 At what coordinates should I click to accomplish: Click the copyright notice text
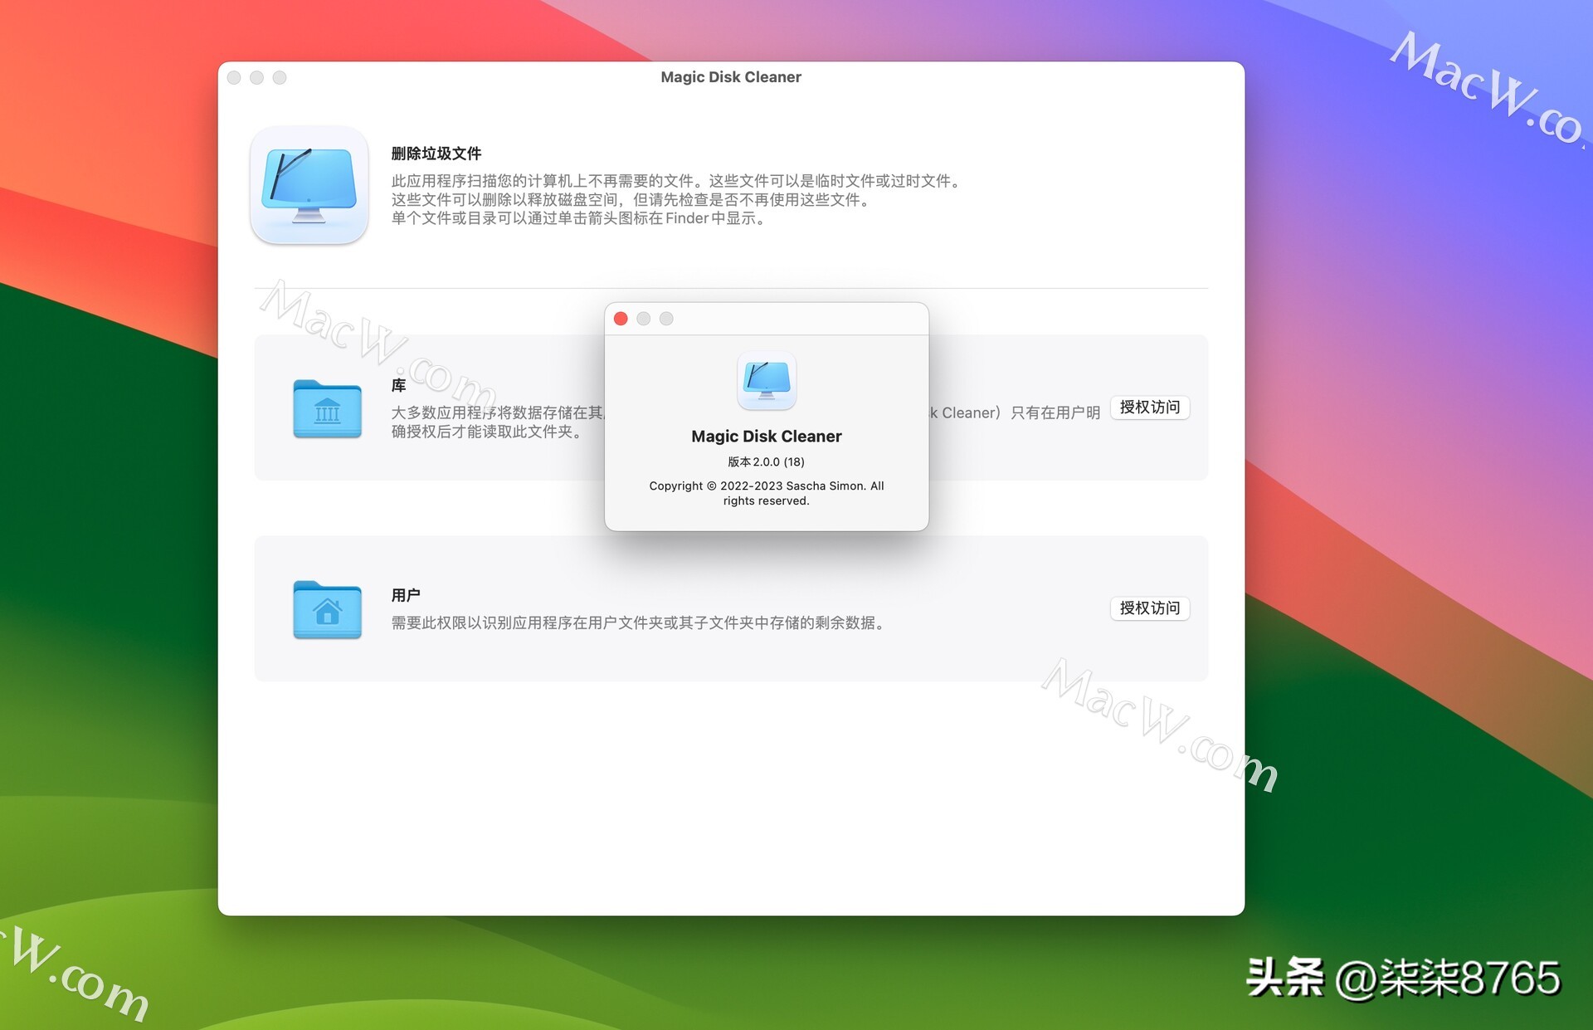coord(766,493)
